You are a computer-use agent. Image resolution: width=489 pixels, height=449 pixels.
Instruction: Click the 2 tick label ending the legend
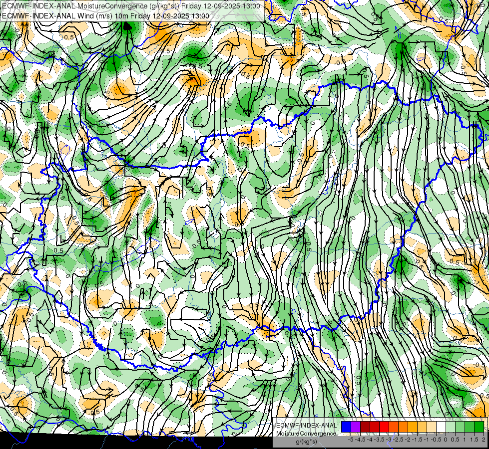[x=484, y=440]
